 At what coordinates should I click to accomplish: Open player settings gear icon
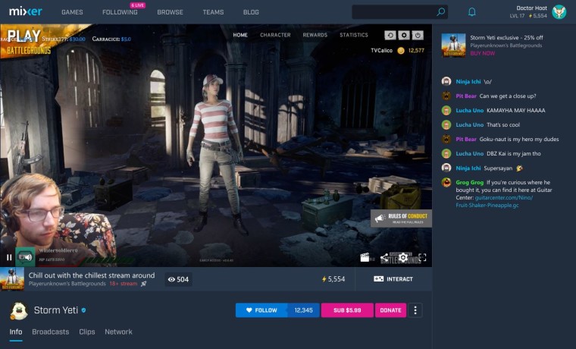tap(403, 257)
